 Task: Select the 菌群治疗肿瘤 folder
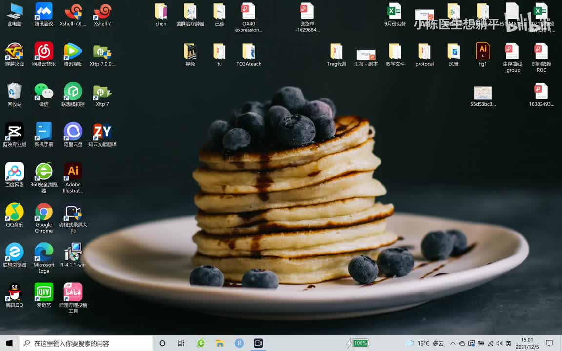[190, 15]
